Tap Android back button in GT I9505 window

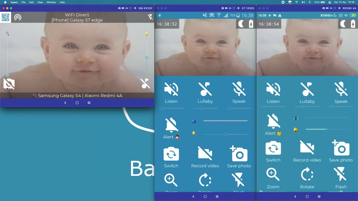[x=193, y=197]
